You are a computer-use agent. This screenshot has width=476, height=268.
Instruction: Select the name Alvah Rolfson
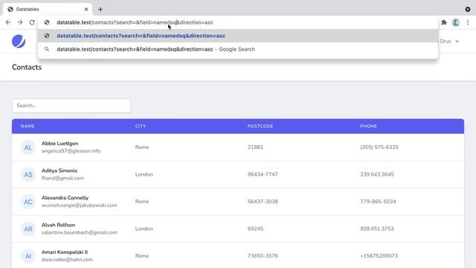click(58, 225)
